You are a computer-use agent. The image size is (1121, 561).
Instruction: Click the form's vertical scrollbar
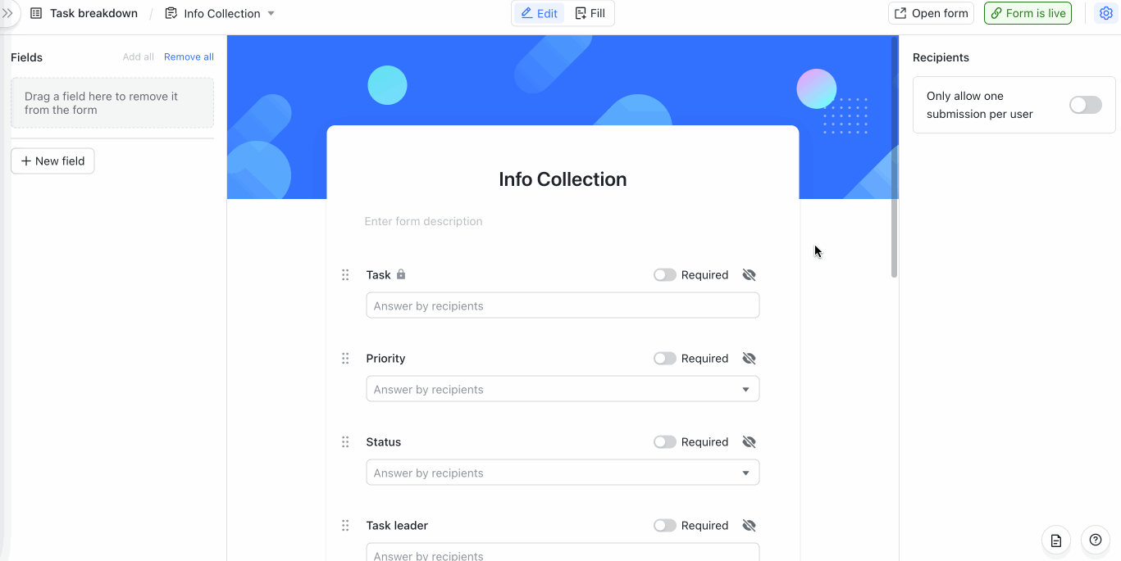click(894, 157)
